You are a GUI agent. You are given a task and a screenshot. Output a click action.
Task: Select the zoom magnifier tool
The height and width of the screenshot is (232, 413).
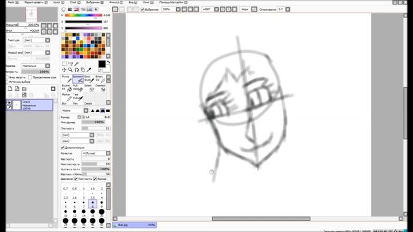click(x=70, y=70)
